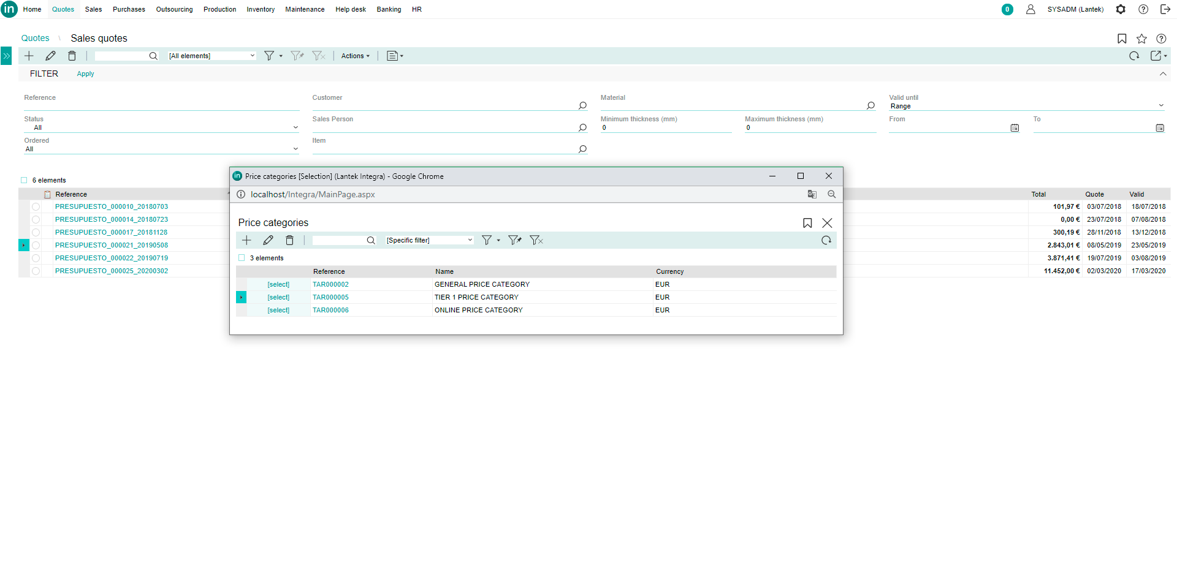Collapse the FILTER panel chevron
The height and width of the screenshot is (574, 1177).
coord(1163,74)
